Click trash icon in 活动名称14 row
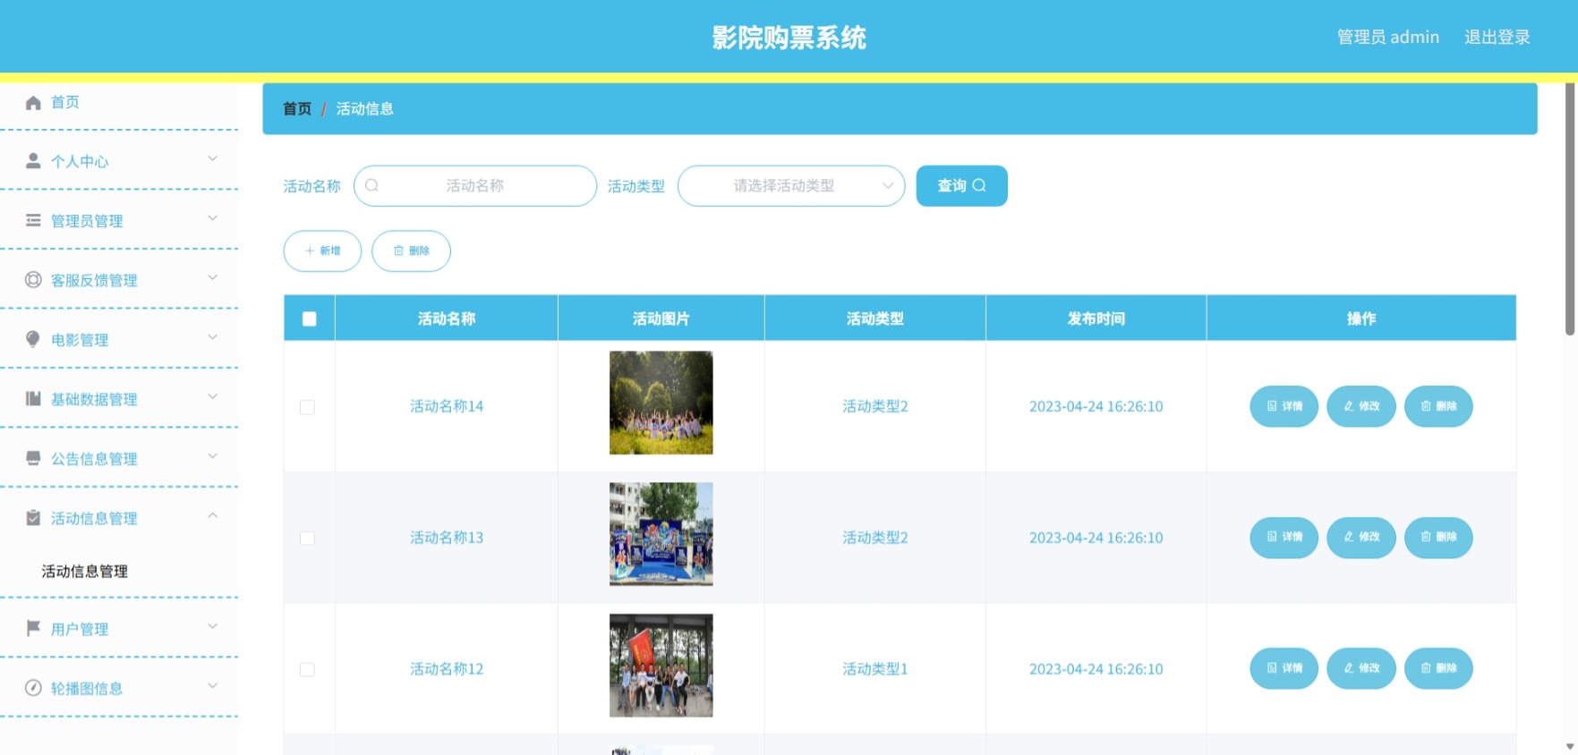 coord(1427,406)
